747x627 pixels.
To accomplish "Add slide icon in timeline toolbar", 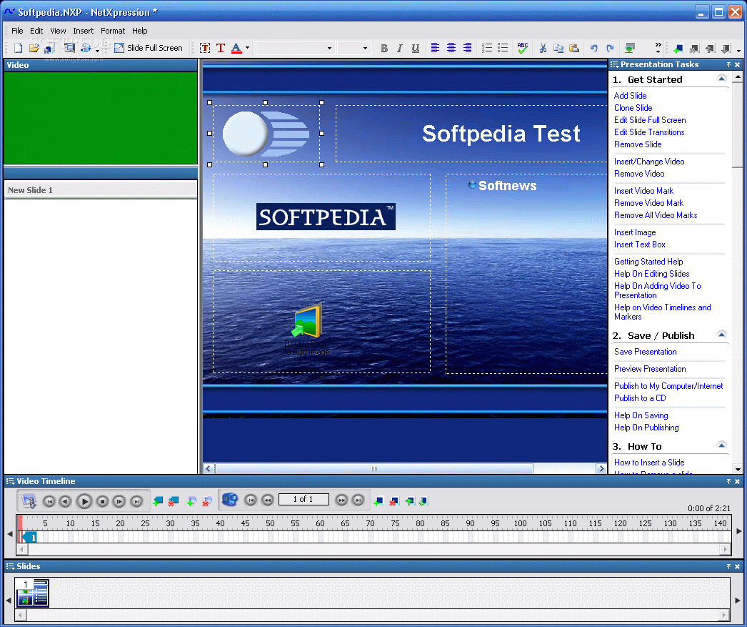I will click(378, 500).
